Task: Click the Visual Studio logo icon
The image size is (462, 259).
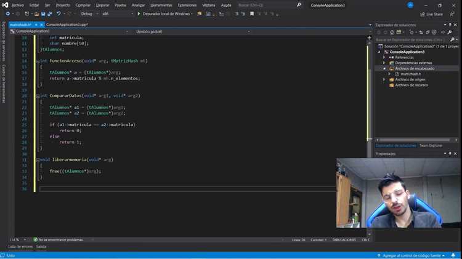Action: [5, 5]
